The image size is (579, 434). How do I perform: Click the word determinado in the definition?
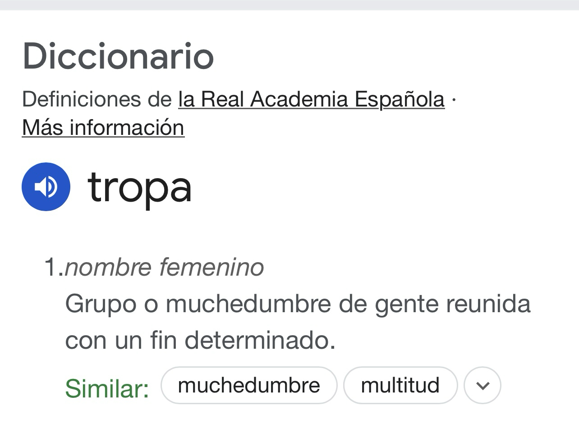coord(260,340)
